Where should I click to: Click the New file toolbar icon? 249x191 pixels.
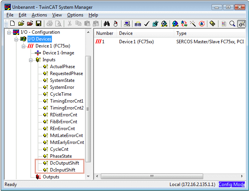(12, 24)
